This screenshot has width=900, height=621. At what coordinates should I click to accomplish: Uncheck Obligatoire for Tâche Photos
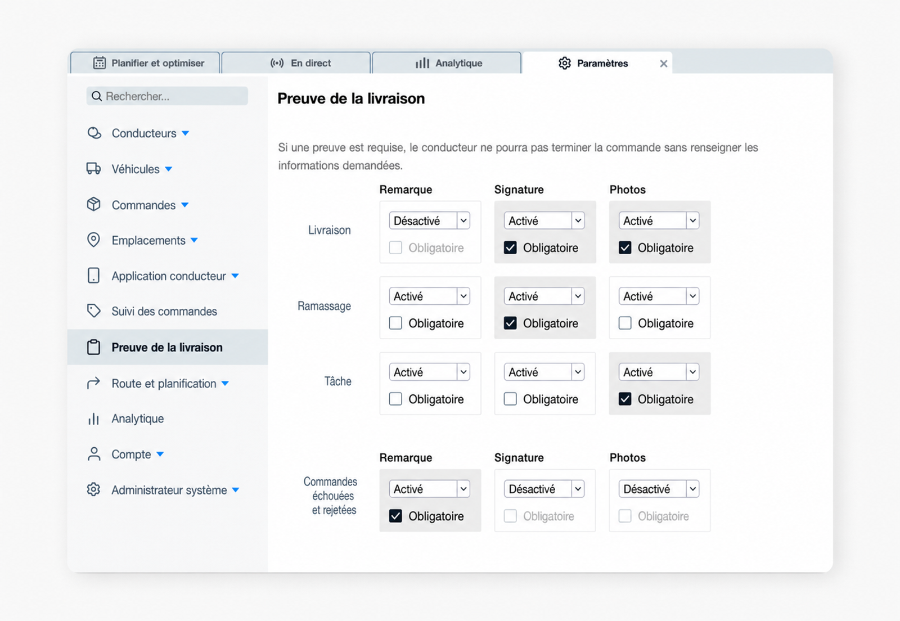625,399
